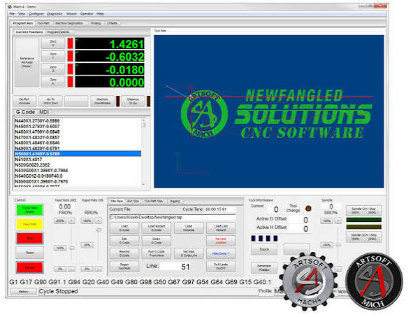Click the Z position DRO showing -0.0180
Screen dimensions: 413x317
110,69
